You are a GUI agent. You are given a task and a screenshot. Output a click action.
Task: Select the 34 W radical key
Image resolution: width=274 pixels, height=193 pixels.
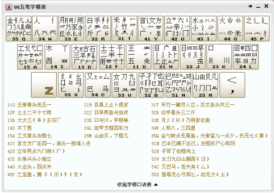tap(45, 28)
